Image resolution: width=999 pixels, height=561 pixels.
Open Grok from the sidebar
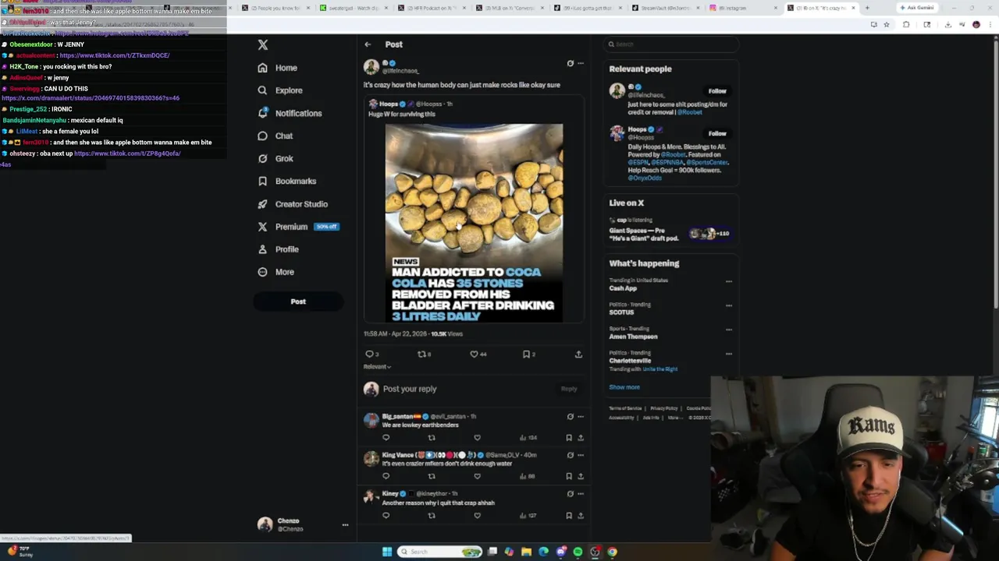click(276, 158)
